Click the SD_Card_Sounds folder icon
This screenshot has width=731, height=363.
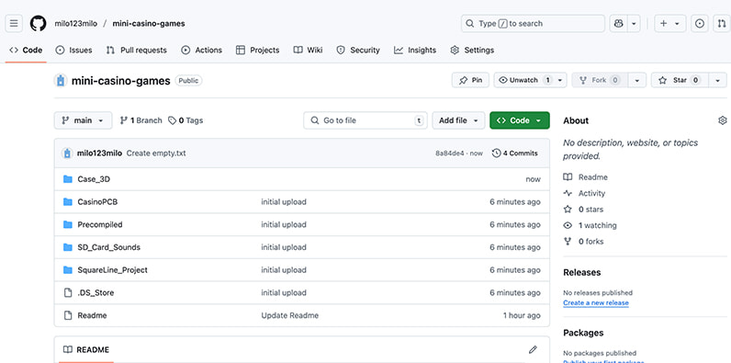[x=68, y=247]
